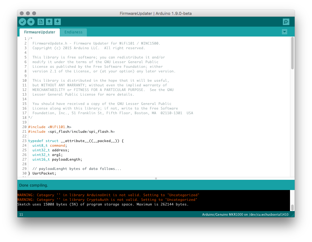Click the Upload arrow button
This screenshot has height=242, width=312.
point(31,22)
